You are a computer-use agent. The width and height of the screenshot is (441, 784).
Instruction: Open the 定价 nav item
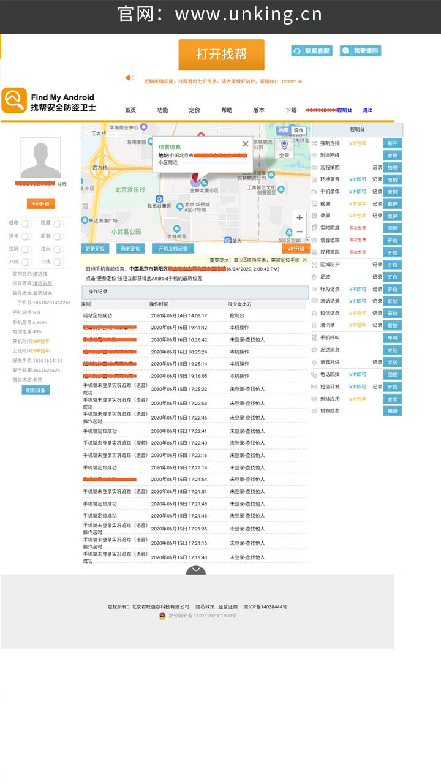[195, 110]
